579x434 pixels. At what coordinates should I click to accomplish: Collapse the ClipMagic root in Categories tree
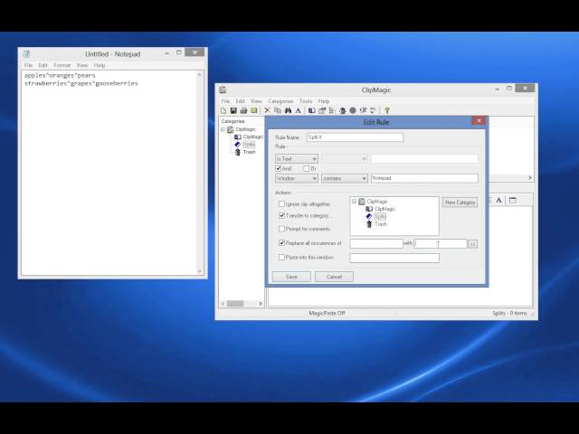click(x=223, y=129)
